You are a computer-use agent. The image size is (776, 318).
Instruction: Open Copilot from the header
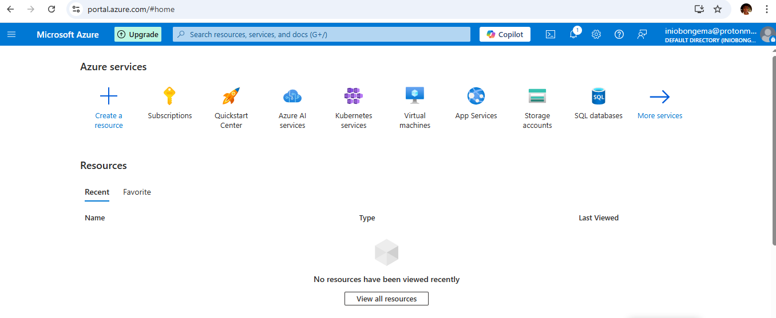[505, 34]
